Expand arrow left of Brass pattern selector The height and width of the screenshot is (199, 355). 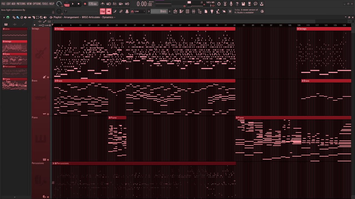149,11
